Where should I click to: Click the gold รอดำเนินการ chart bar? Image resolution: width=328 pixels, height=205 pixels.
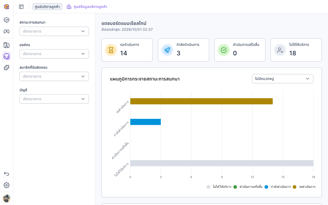[x=201, y=101]
